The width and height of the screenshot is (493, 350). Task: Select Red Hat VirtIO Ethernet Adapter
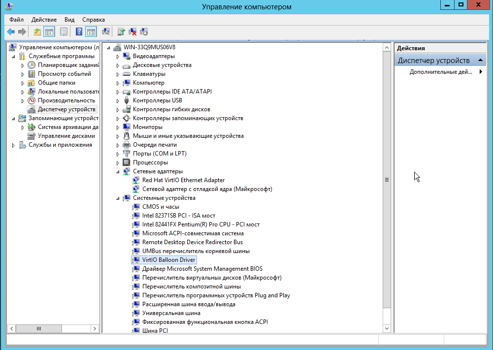tap(183, 180)
